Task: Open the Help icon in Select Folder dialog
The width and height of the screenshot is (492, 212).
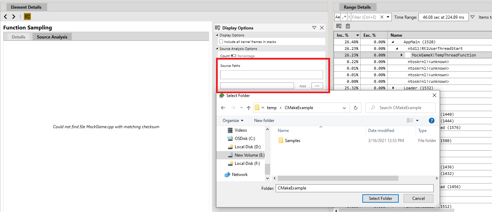Action: (432, 121)
